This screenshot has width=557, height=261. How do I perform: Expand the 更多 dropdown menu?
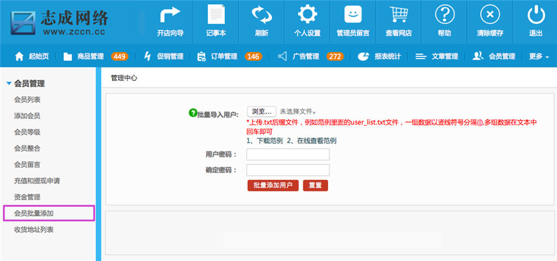click(538, 56)
